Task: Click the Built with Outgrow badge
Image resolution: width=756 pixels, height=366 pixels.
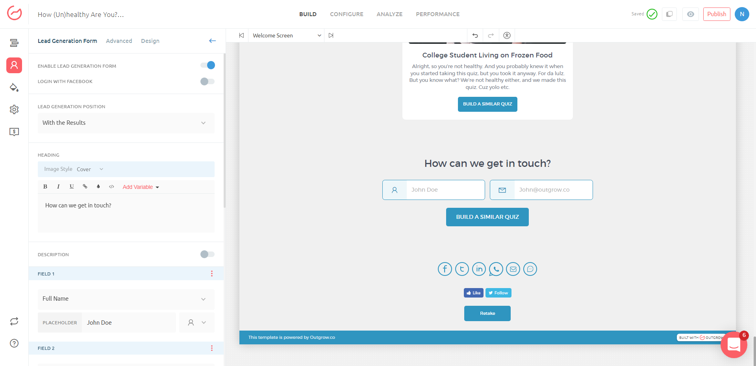Action: pyautogui.click(x=700, y=338)
